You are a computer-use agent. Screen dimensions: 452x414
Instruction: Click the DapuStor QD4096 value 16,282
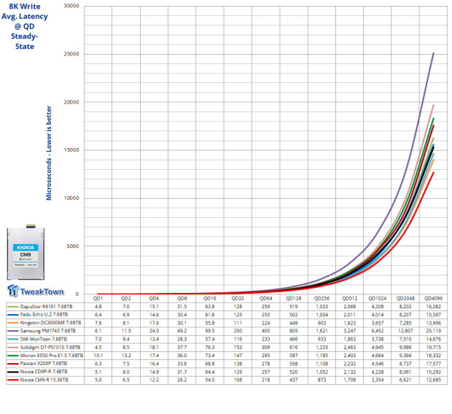coord(434,306)
